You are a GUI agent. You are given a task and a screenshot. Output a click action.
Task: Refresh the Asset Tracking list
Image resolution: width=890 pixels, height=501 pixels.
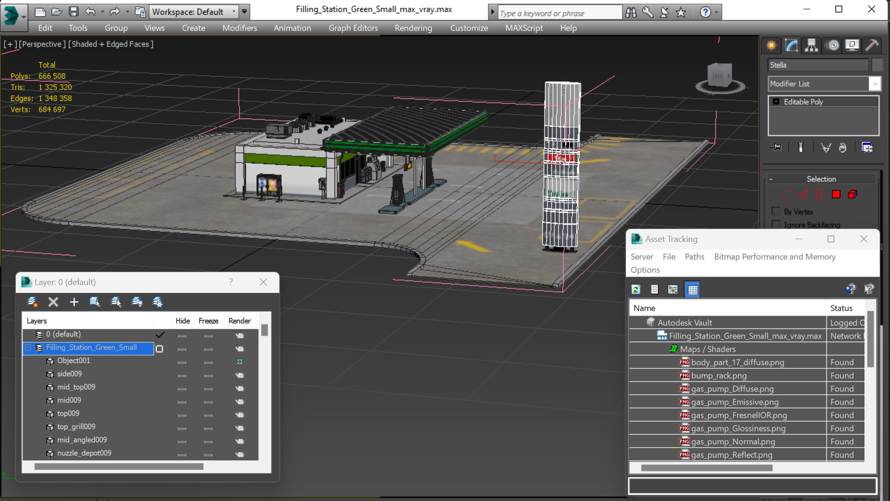(636, 290)
